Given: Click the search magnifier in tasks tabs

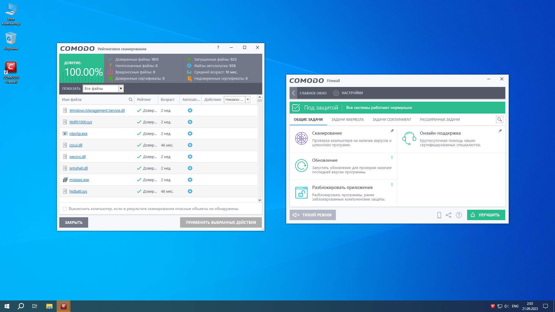Looking at the screenshot, I should click(x=499, y=119).
